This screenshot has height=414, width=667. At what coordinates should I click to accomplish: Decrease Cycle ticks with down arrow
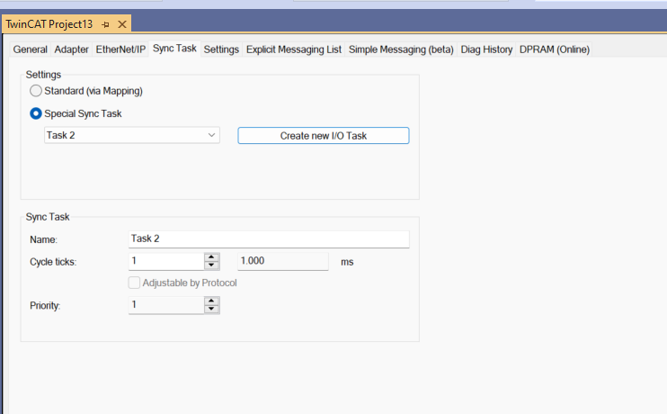(x=211, y=265)
